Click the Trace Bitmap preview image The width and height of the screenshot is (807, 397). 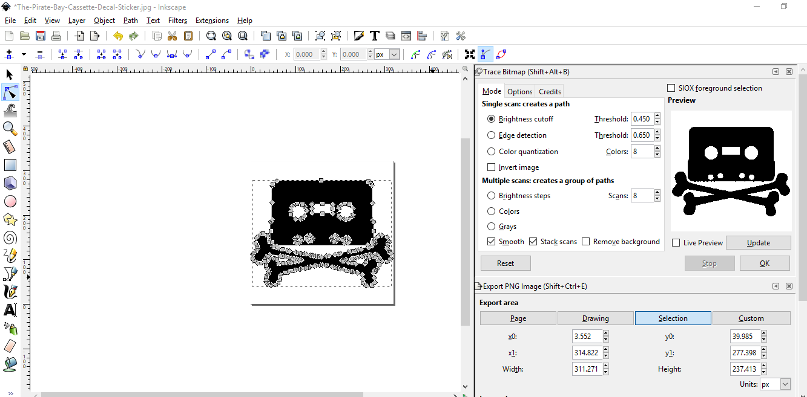click(x=731, y=171)
